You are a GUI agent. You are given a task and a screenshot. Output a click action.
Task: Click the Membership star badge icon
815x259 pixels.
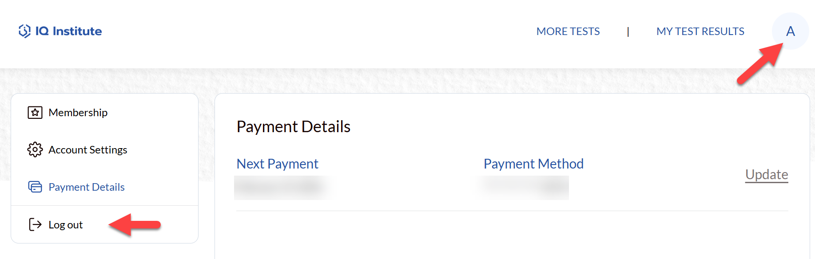tap(35, 113)
